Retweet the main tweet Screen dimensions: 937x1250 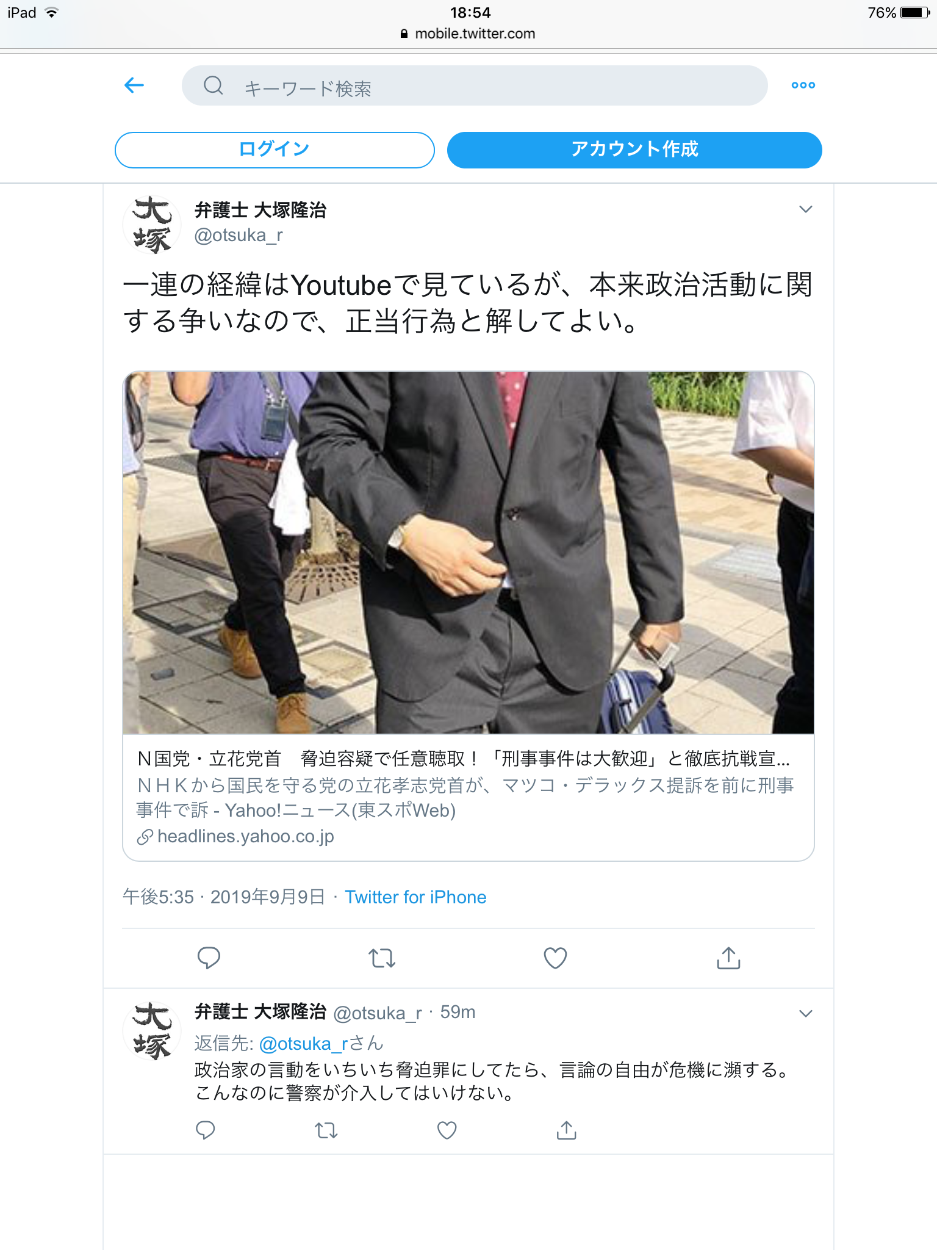(382, 958)
